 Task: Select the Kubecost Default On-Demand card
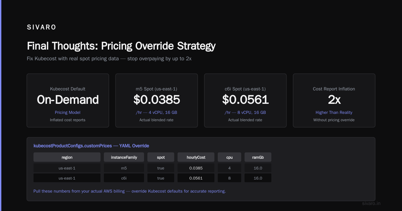[x=68, y=100]
